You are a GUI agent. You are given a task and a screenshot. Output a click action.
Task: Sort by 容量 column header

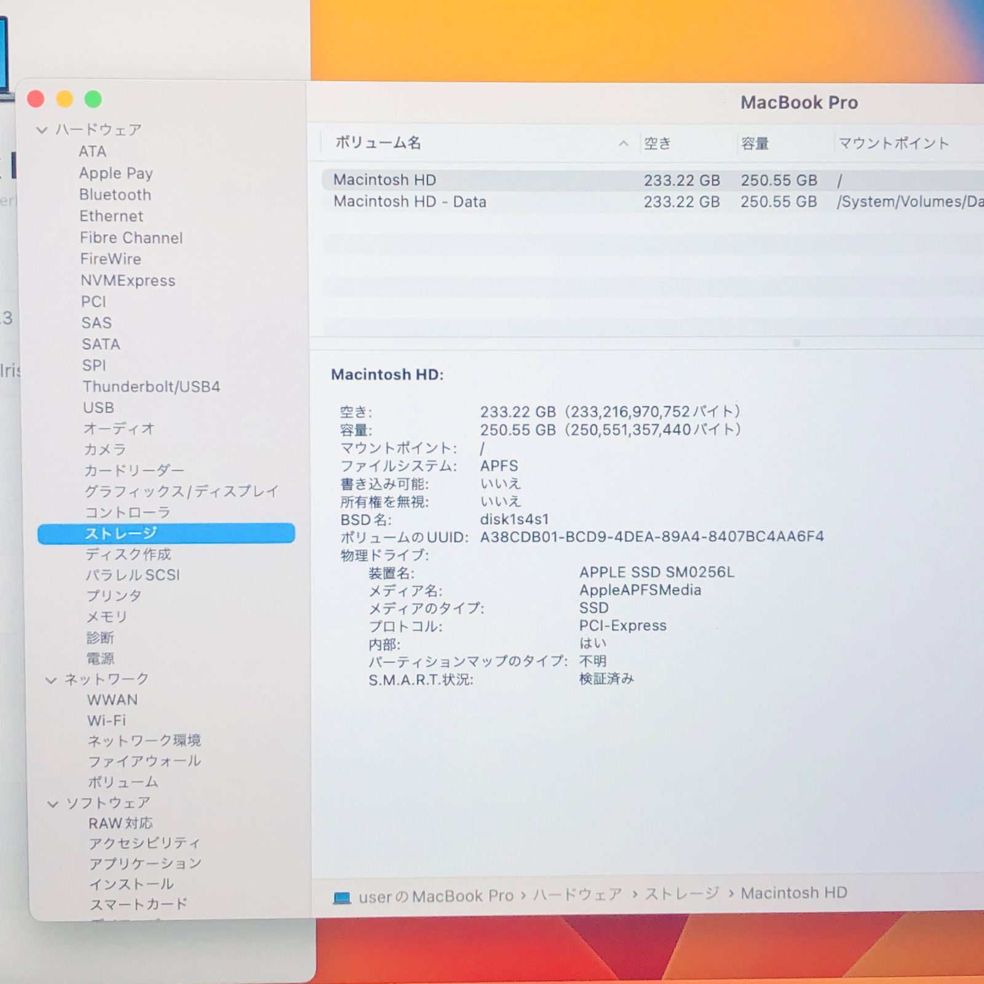(x=755, y=144)
